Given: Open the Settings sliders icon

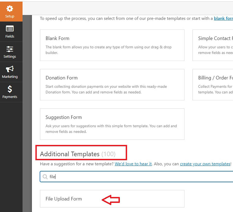Looking at the screenshot, I should point(10,49).
